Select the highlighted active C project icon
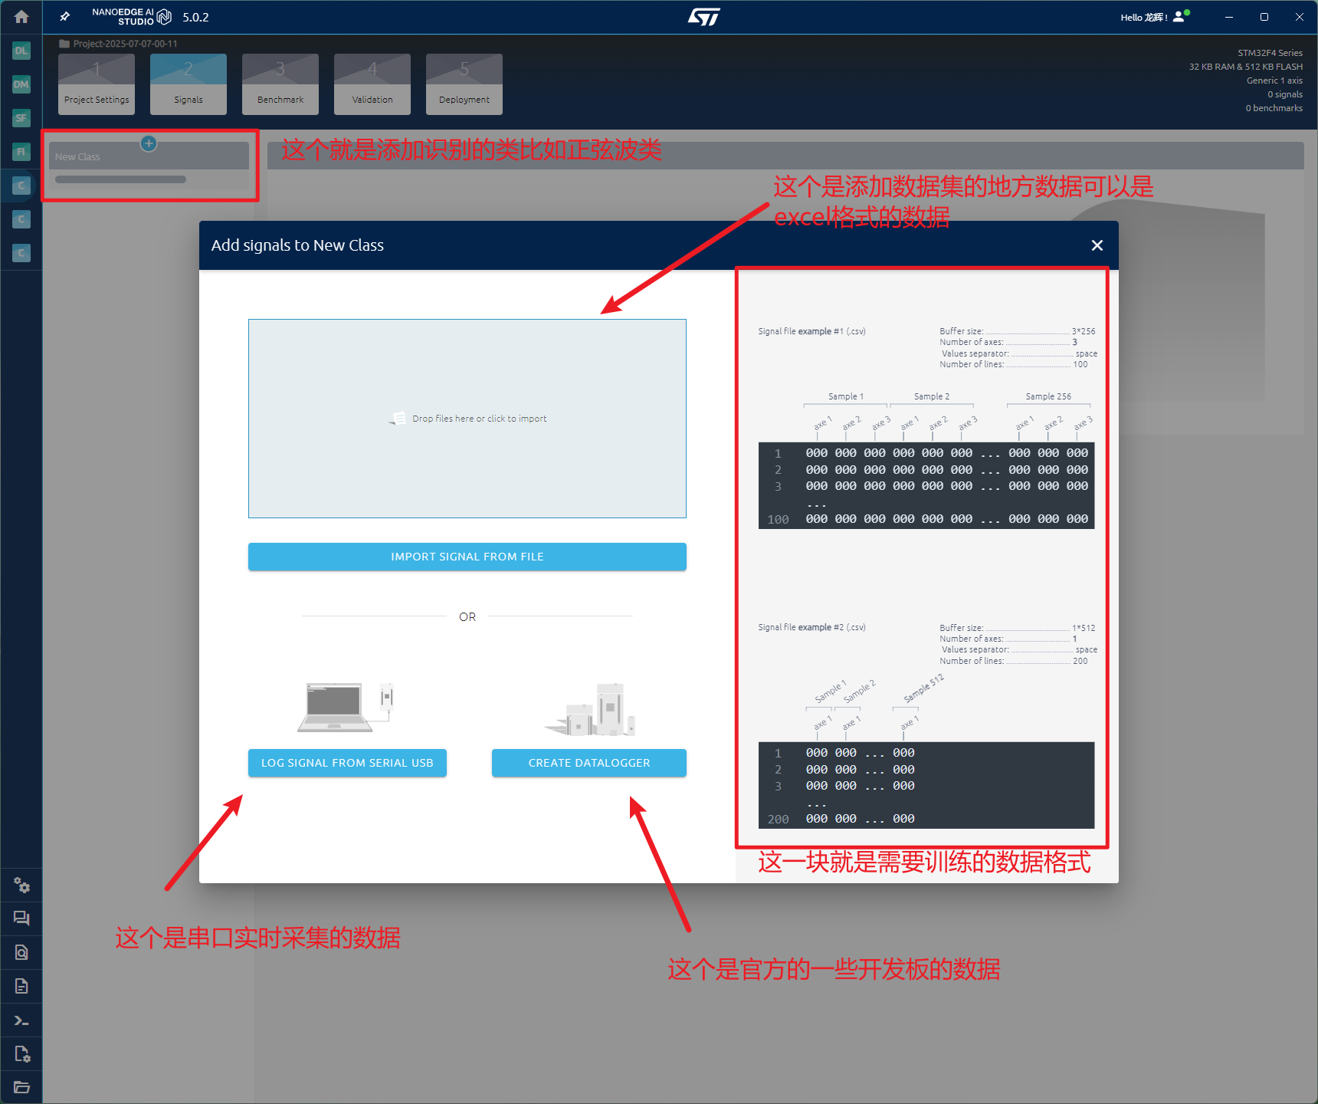1318x1104 pixels. (x=21, y=186)
